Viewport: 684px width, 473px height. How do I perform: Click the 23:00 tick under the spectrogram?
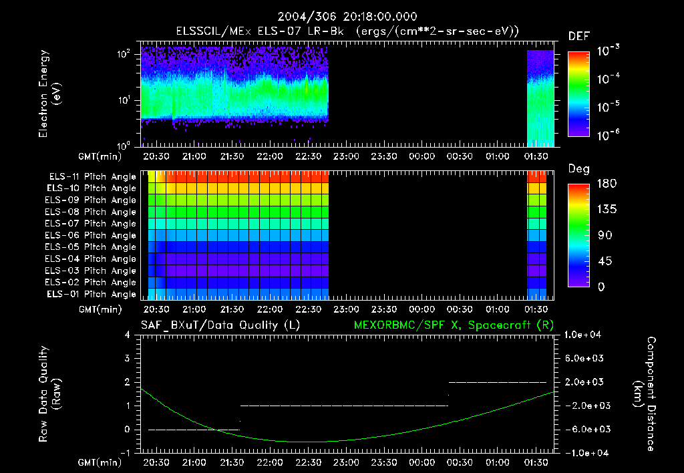click(x=346, y=156)
